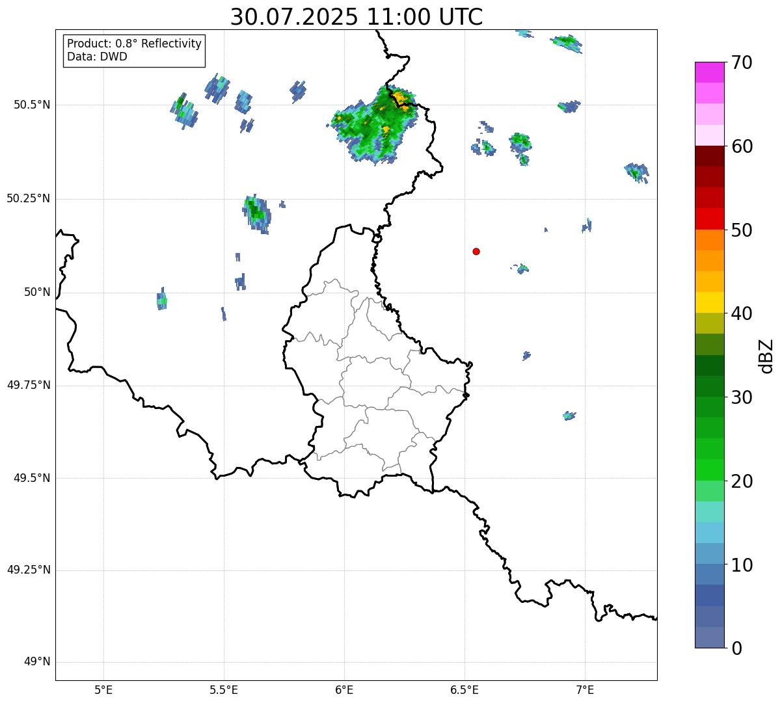Click the 'dBZ' colorbar axis label
The height and width of the screenshot is (703, 782).
click(x=767, y=356)
